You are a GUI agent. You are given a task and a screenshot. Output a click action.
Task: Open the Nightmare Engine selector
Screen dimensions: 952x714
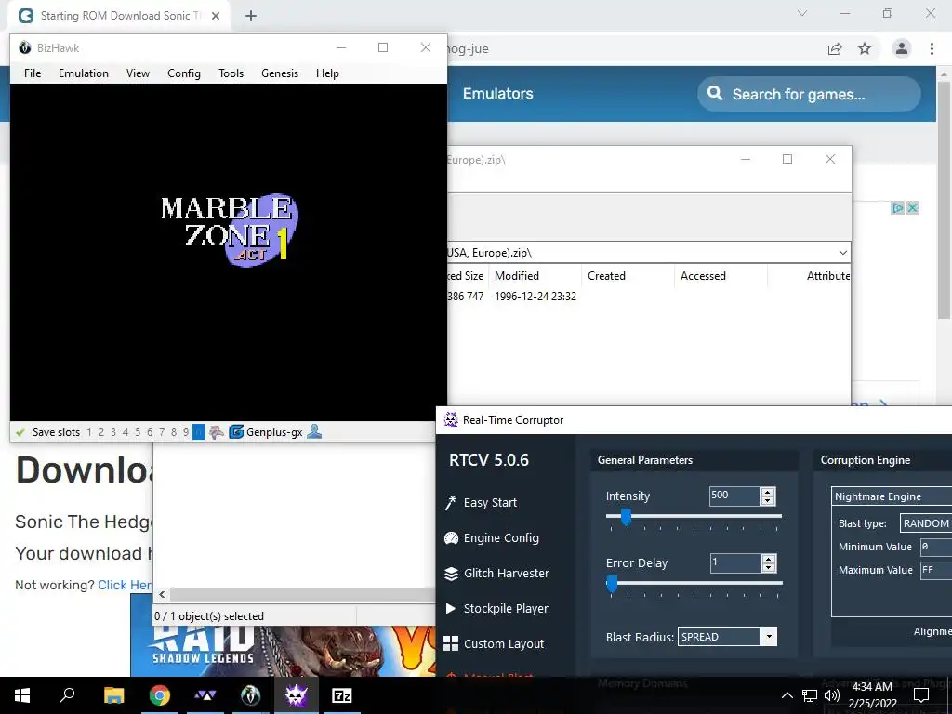tap(892, 496)
